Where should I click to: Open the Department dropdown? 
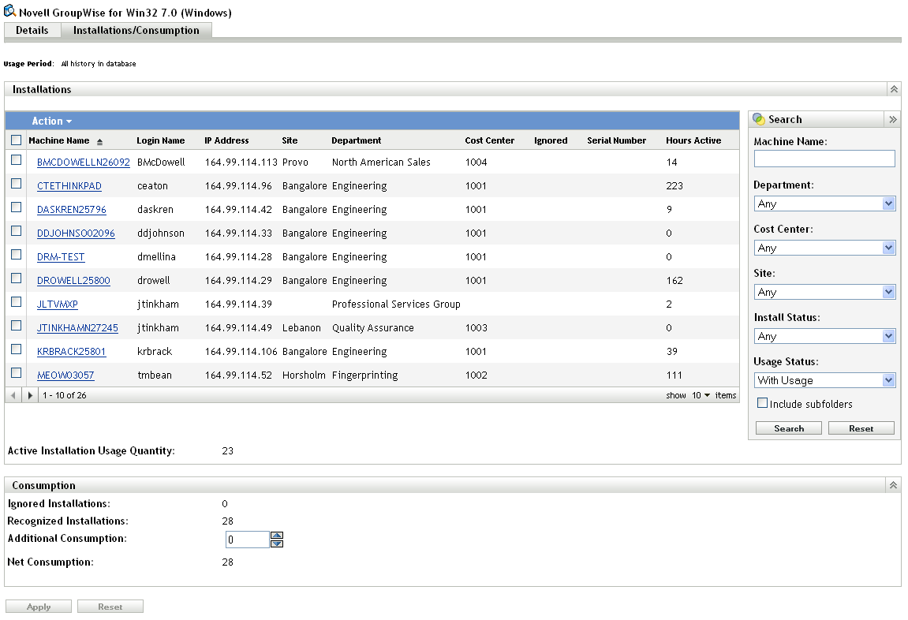point(824,204)
